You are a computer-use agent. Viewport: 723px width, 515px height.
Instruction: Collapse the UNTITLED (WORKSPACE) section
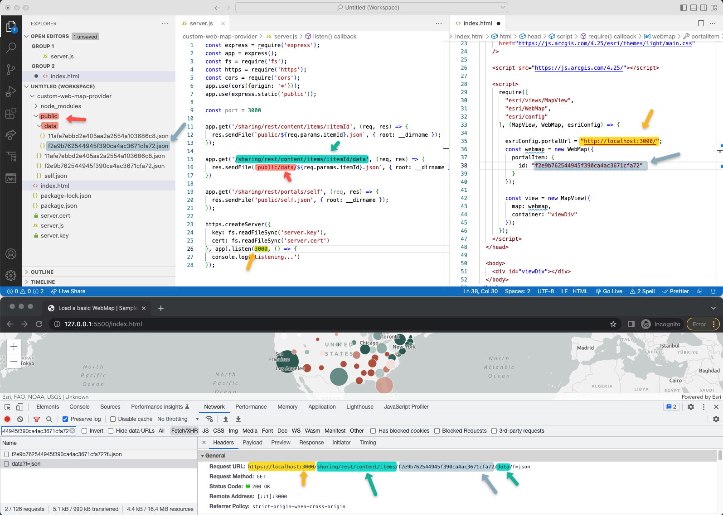coord(27,86)
